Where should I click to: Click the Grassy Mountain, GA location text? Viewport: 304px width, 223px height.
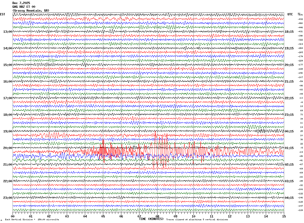[x=31, y=11]
